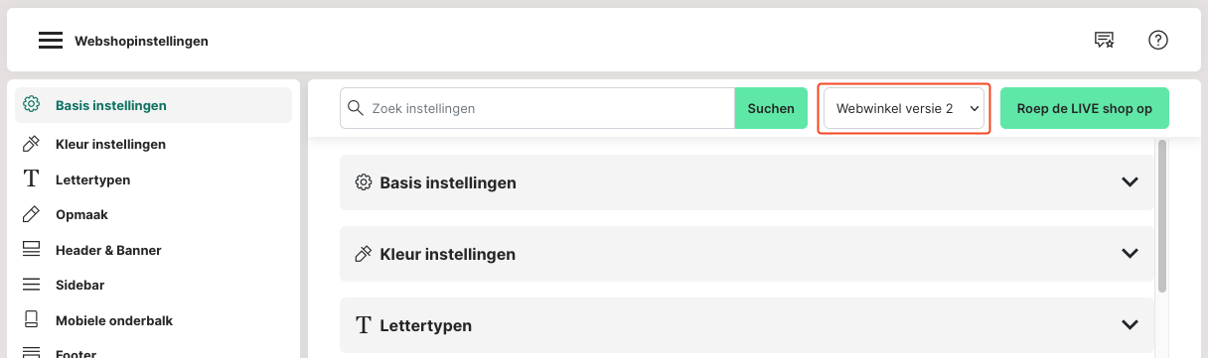1208x358 pixels.
Task: Click the Opmaak pencil icon in sidebar
Action: click(32, 214)
